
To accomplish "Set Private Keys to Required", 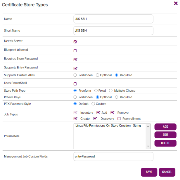I will click(x=117, y=97).
